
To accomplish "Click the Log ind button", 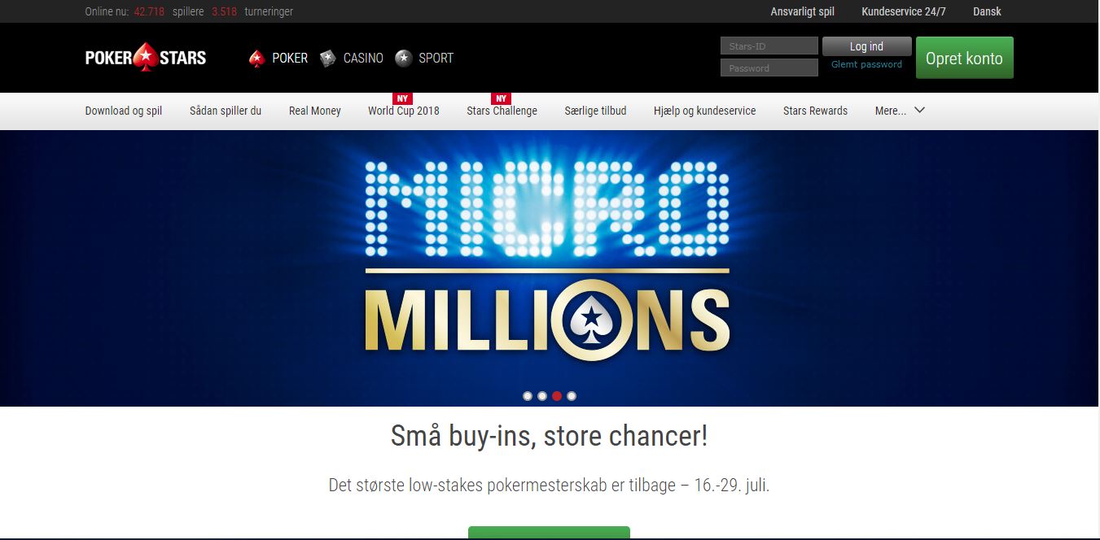I will click(x=866, y=46).
